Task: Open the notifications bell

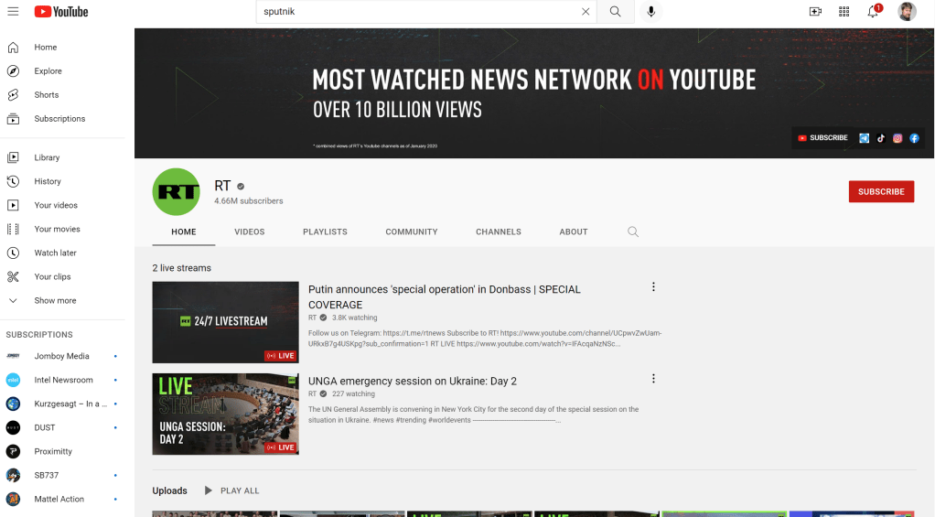Action: pyautogui.click(x=873, y=11)
